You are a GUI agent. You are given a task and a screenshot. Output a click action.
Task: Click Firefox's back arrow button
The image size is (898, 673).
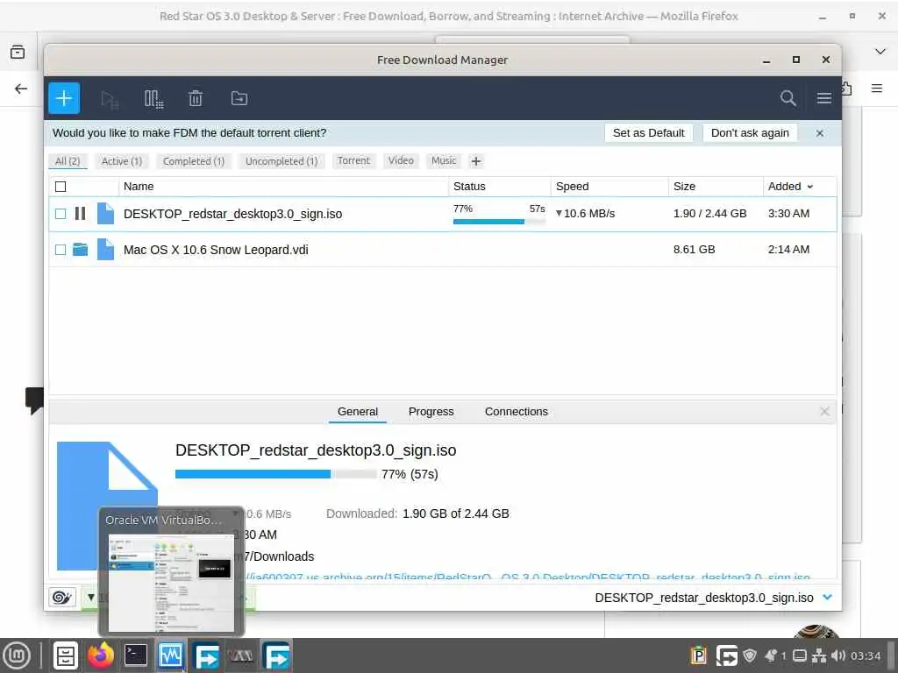coord(21,89)
